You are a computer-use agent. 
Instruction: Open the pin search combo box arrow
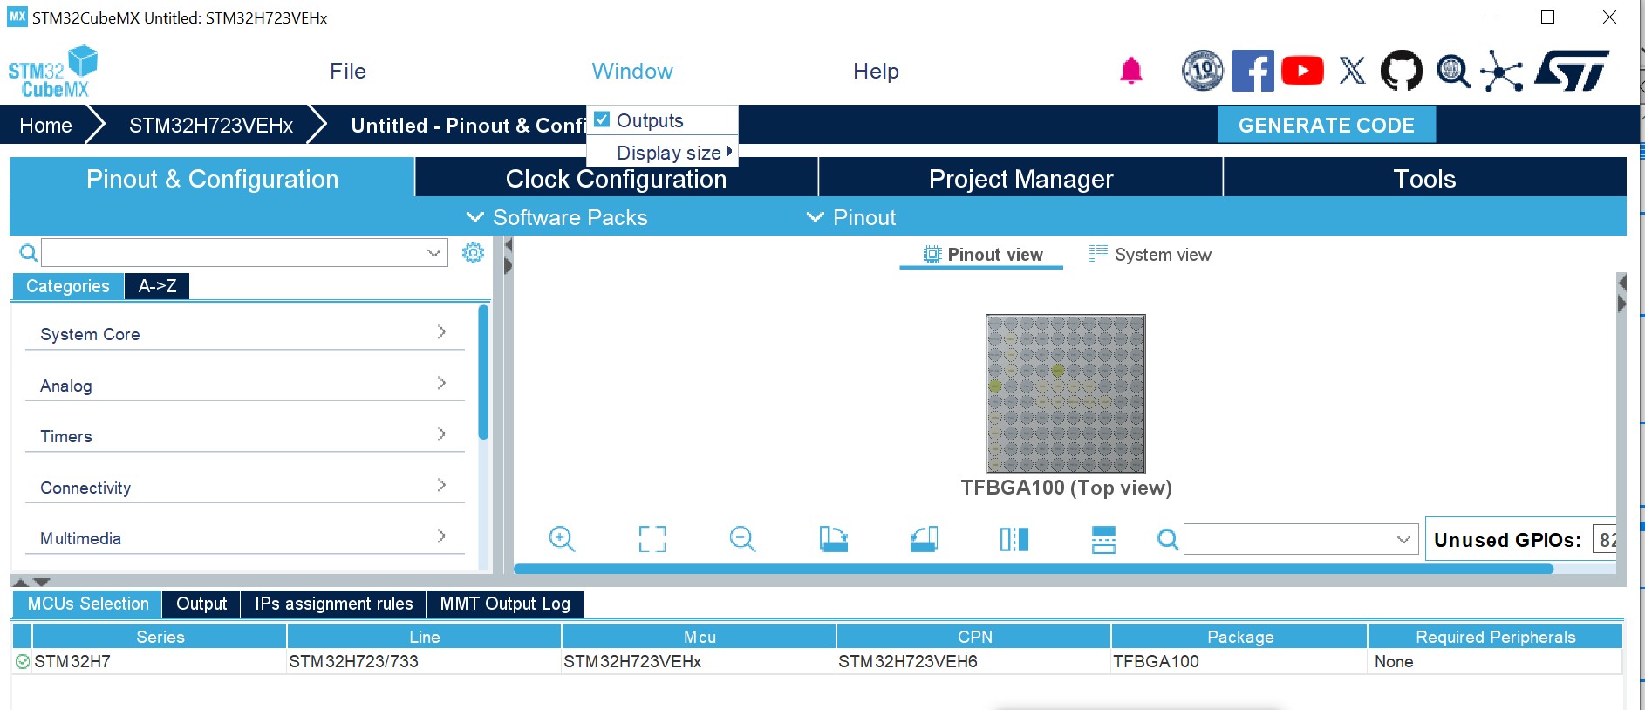1403,539
